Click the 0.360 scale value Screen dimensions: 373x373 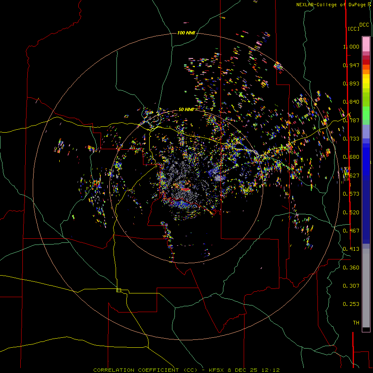(x=351, y=268)
